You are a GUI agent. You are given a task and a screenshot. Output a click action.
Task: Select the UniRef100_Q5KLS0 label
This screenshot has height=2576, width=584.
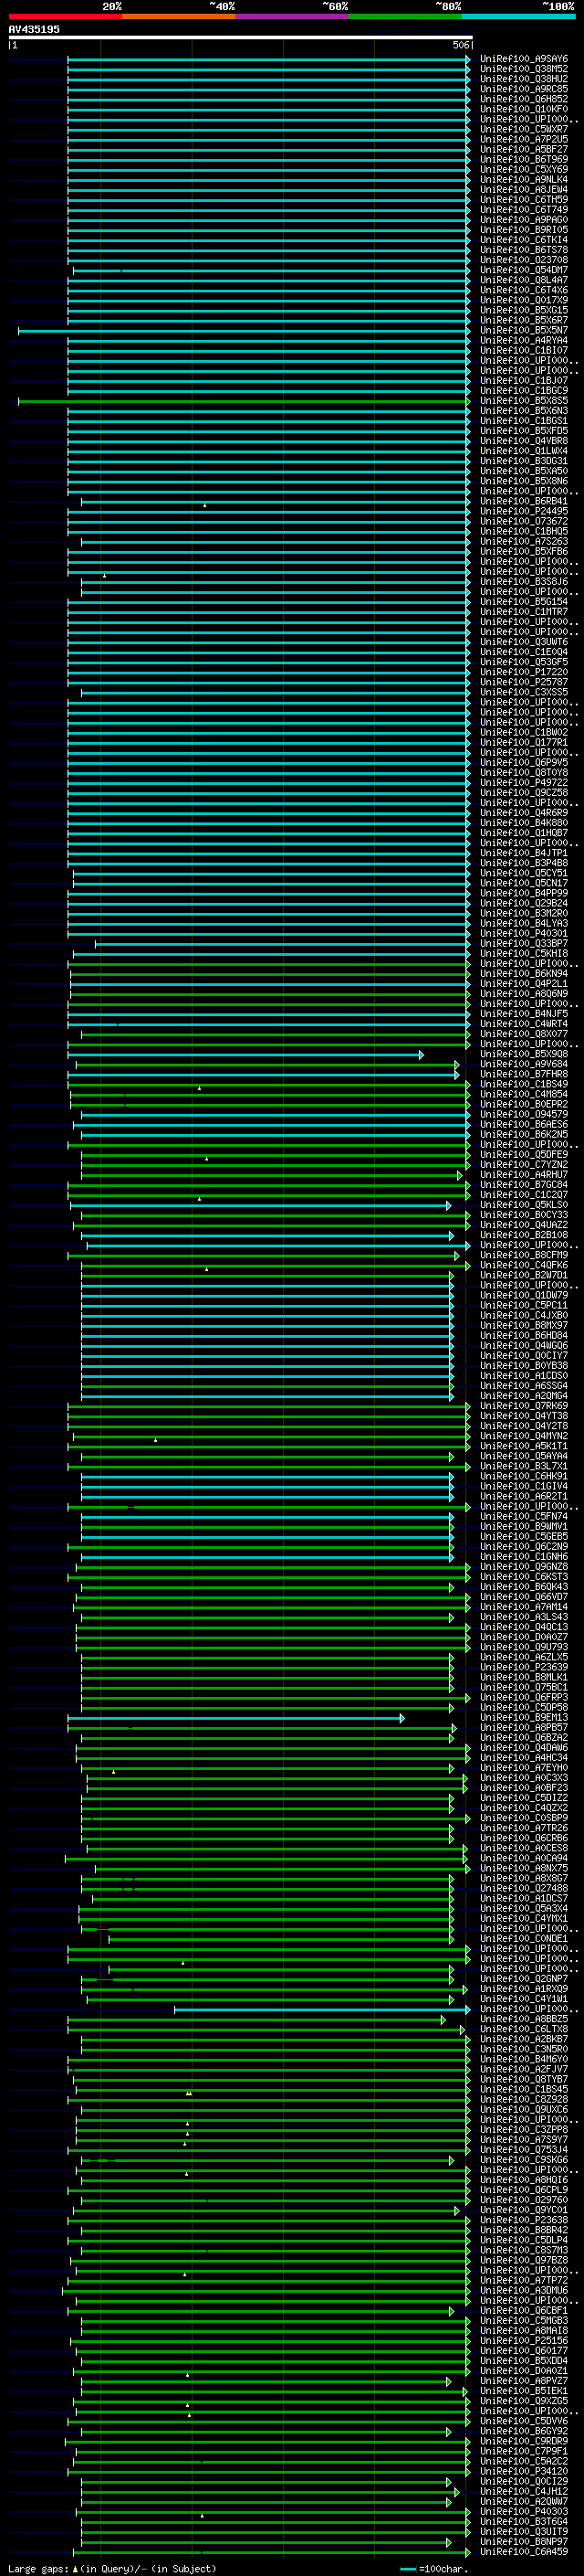point(524,1205)
